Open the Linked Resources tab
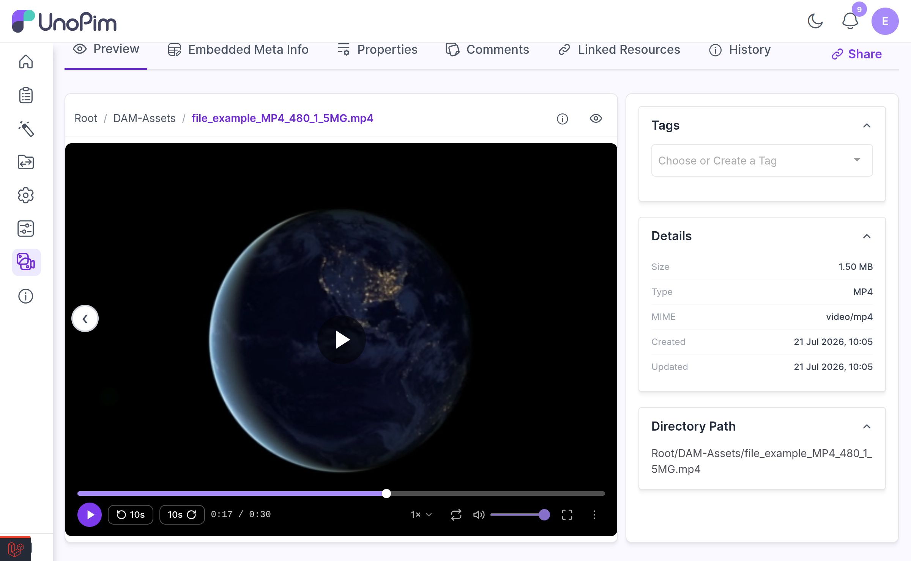The width and height of the screenshot is (911, 561). (x=619, y=50)
